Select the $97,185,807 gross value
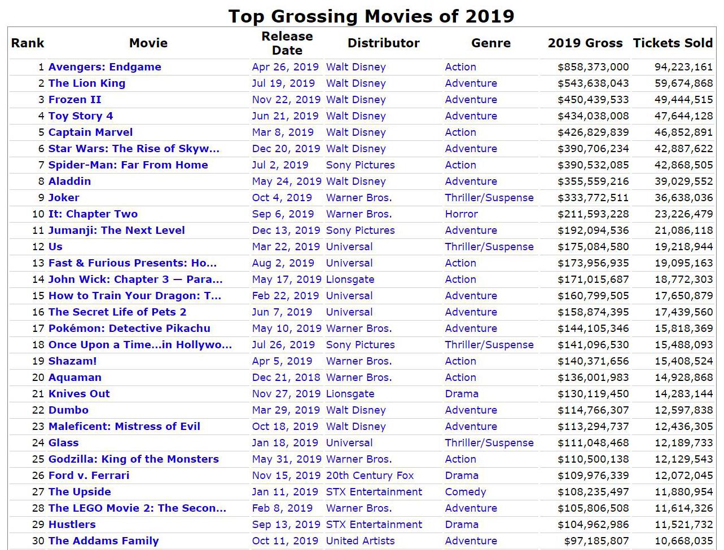 [x=596, y=540]
